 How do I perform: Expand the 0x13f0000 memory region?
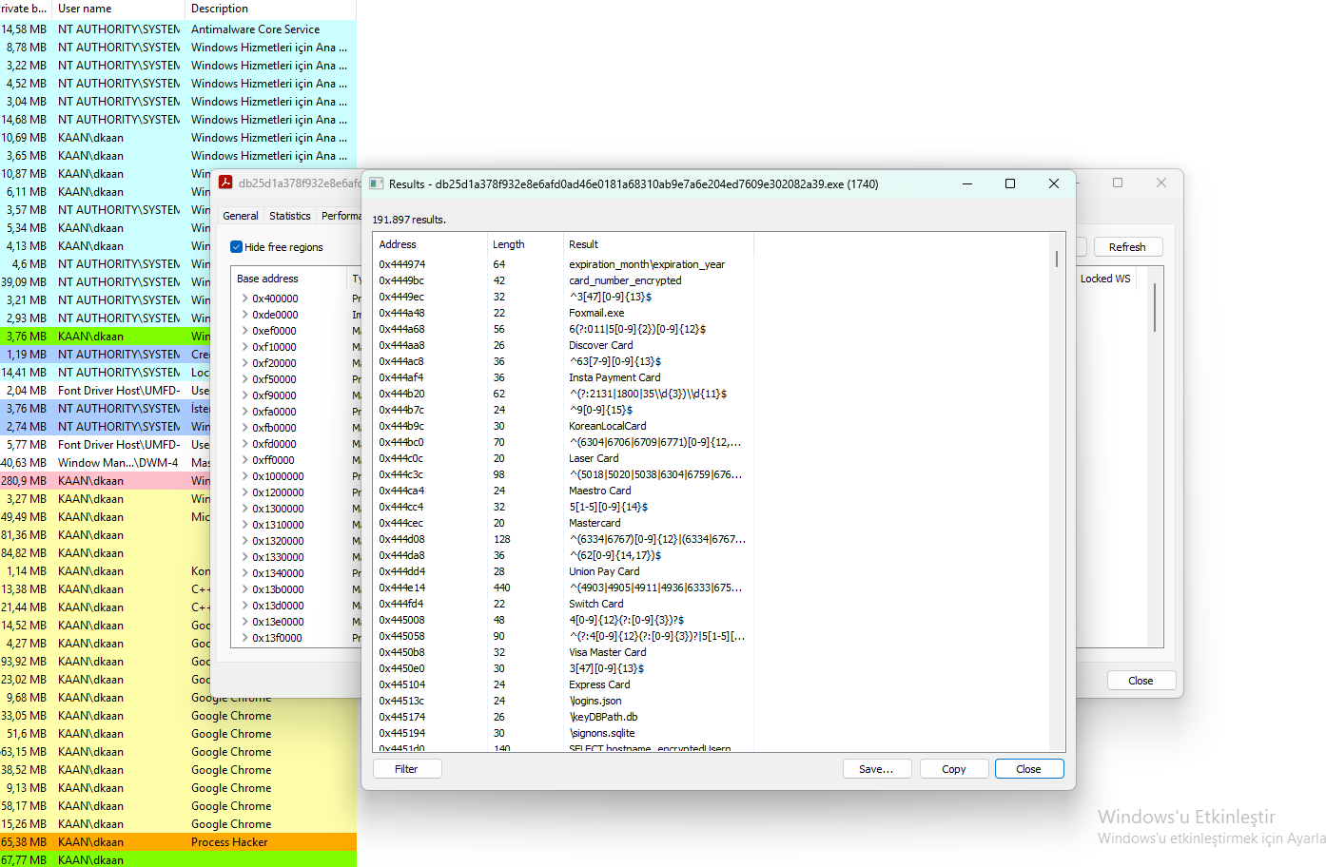tap(244, 638)
